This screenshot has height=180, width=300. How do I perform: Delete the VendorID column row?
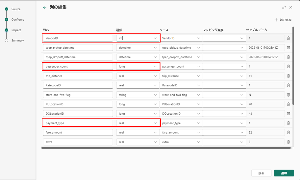[x=288, y=38]
